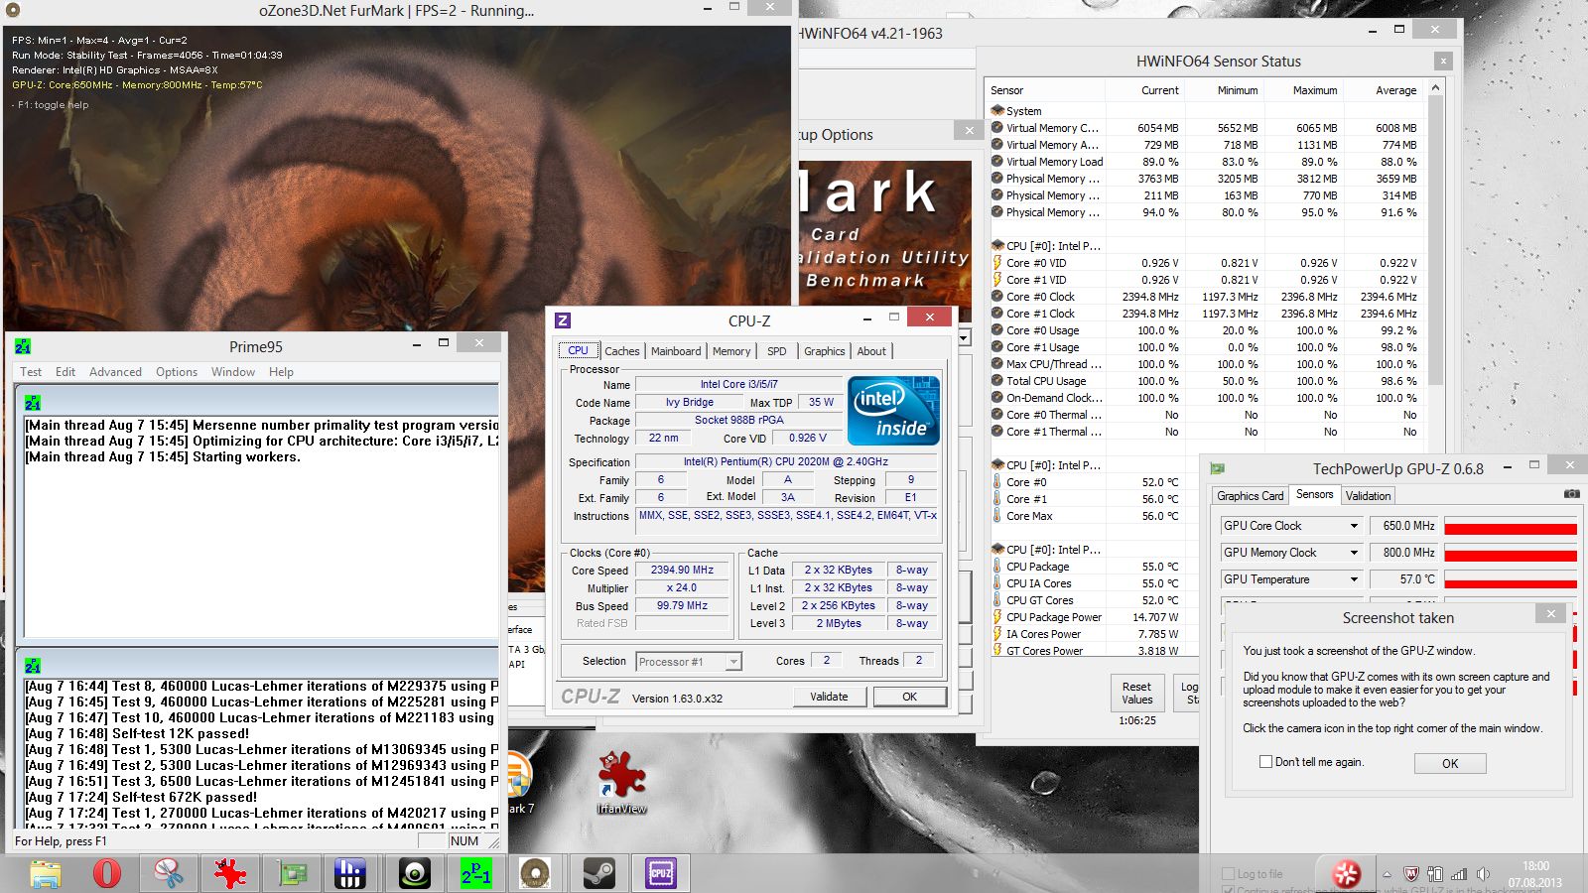Click the Prime95 title bar app icon
The image size is (1588, 893).
pos(23,346)
